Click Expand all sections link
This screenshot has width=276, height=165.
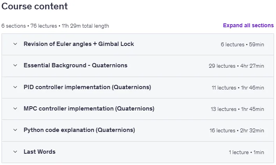(248, 26)
